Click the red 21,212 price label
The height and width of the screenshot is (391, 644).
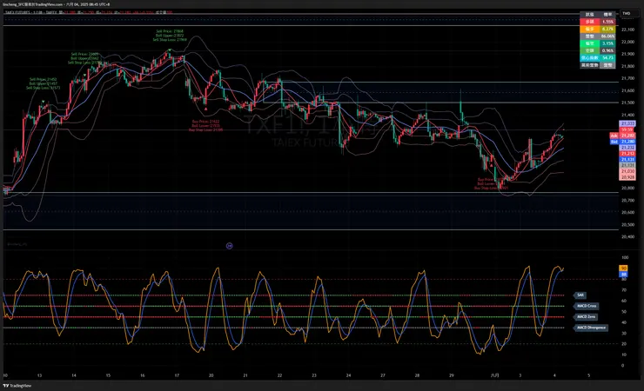tap(627, 153)
